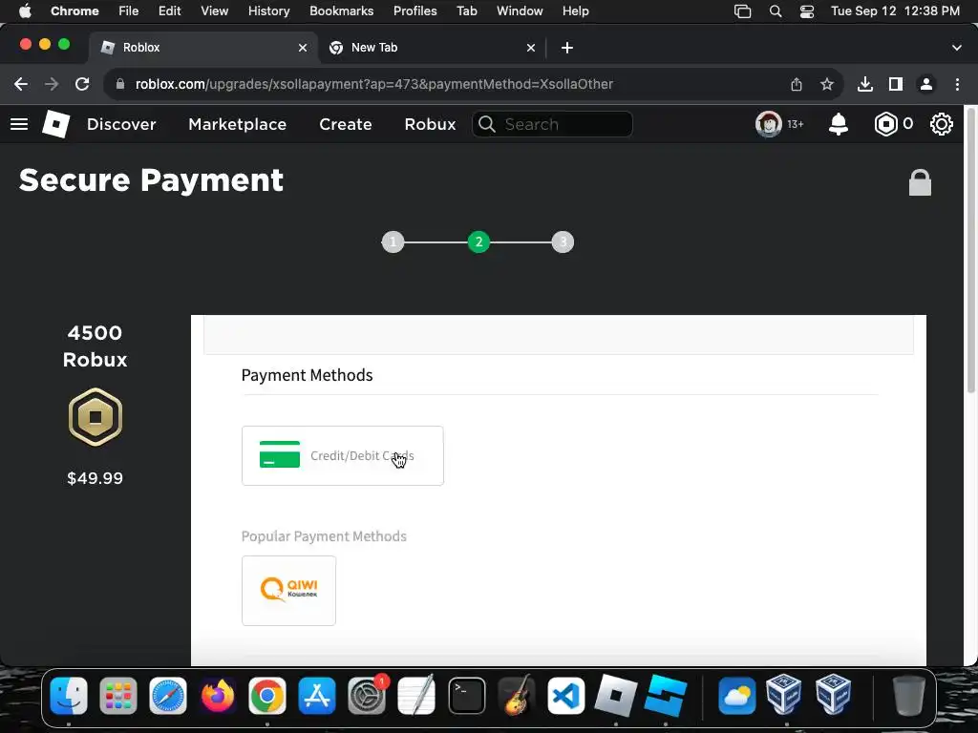
Task: Open the Roblox settings gear
Action: click(941, 124)
